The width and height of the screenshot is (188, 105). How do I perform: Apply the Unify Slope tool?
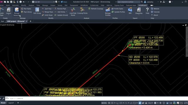[47, 15]
